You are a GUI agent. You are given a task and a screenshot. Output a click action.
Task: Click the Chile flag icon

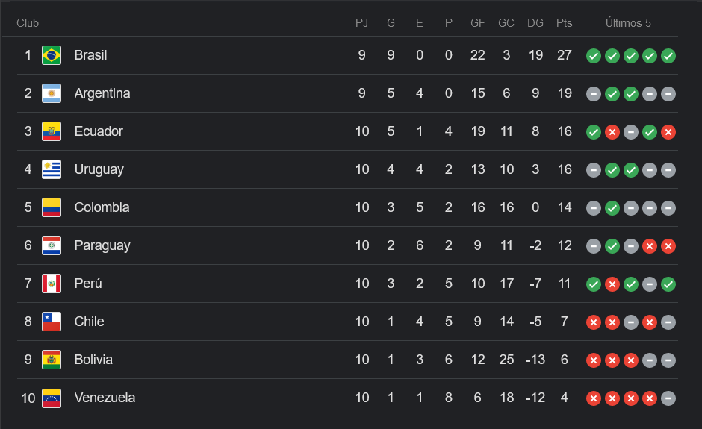[52, 322]
